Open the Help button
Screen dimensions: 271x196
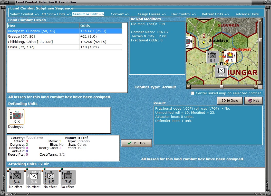[254, 101]
